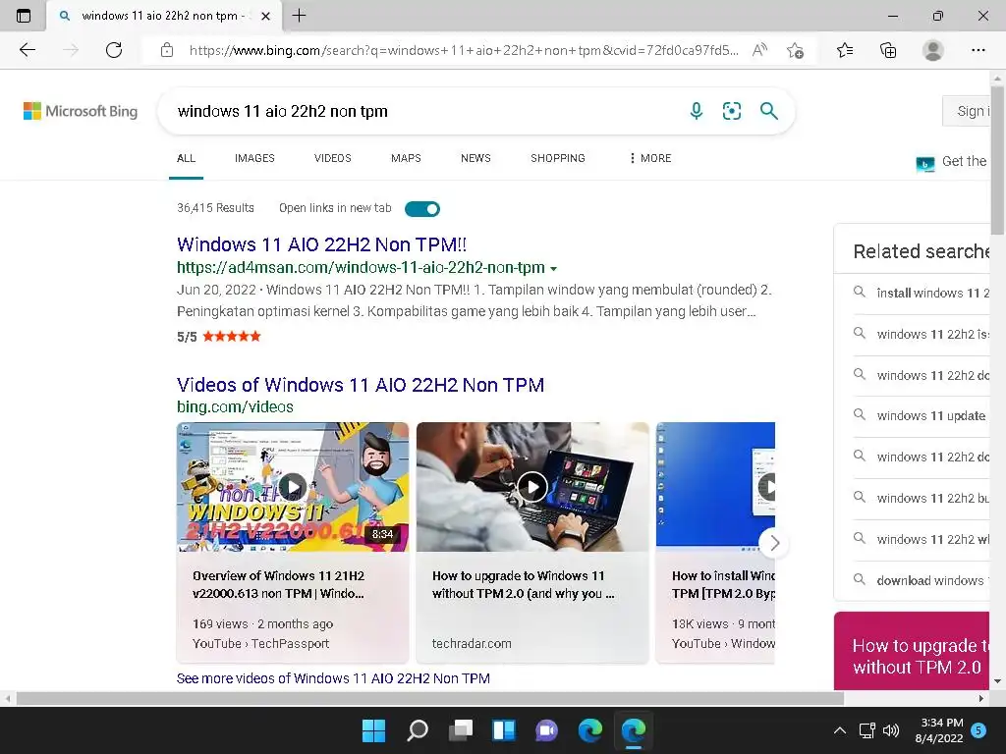Open Videos of Windows 11 AIO heading
The width and height of the screenshot is (1006, 754).
[361, 385]
